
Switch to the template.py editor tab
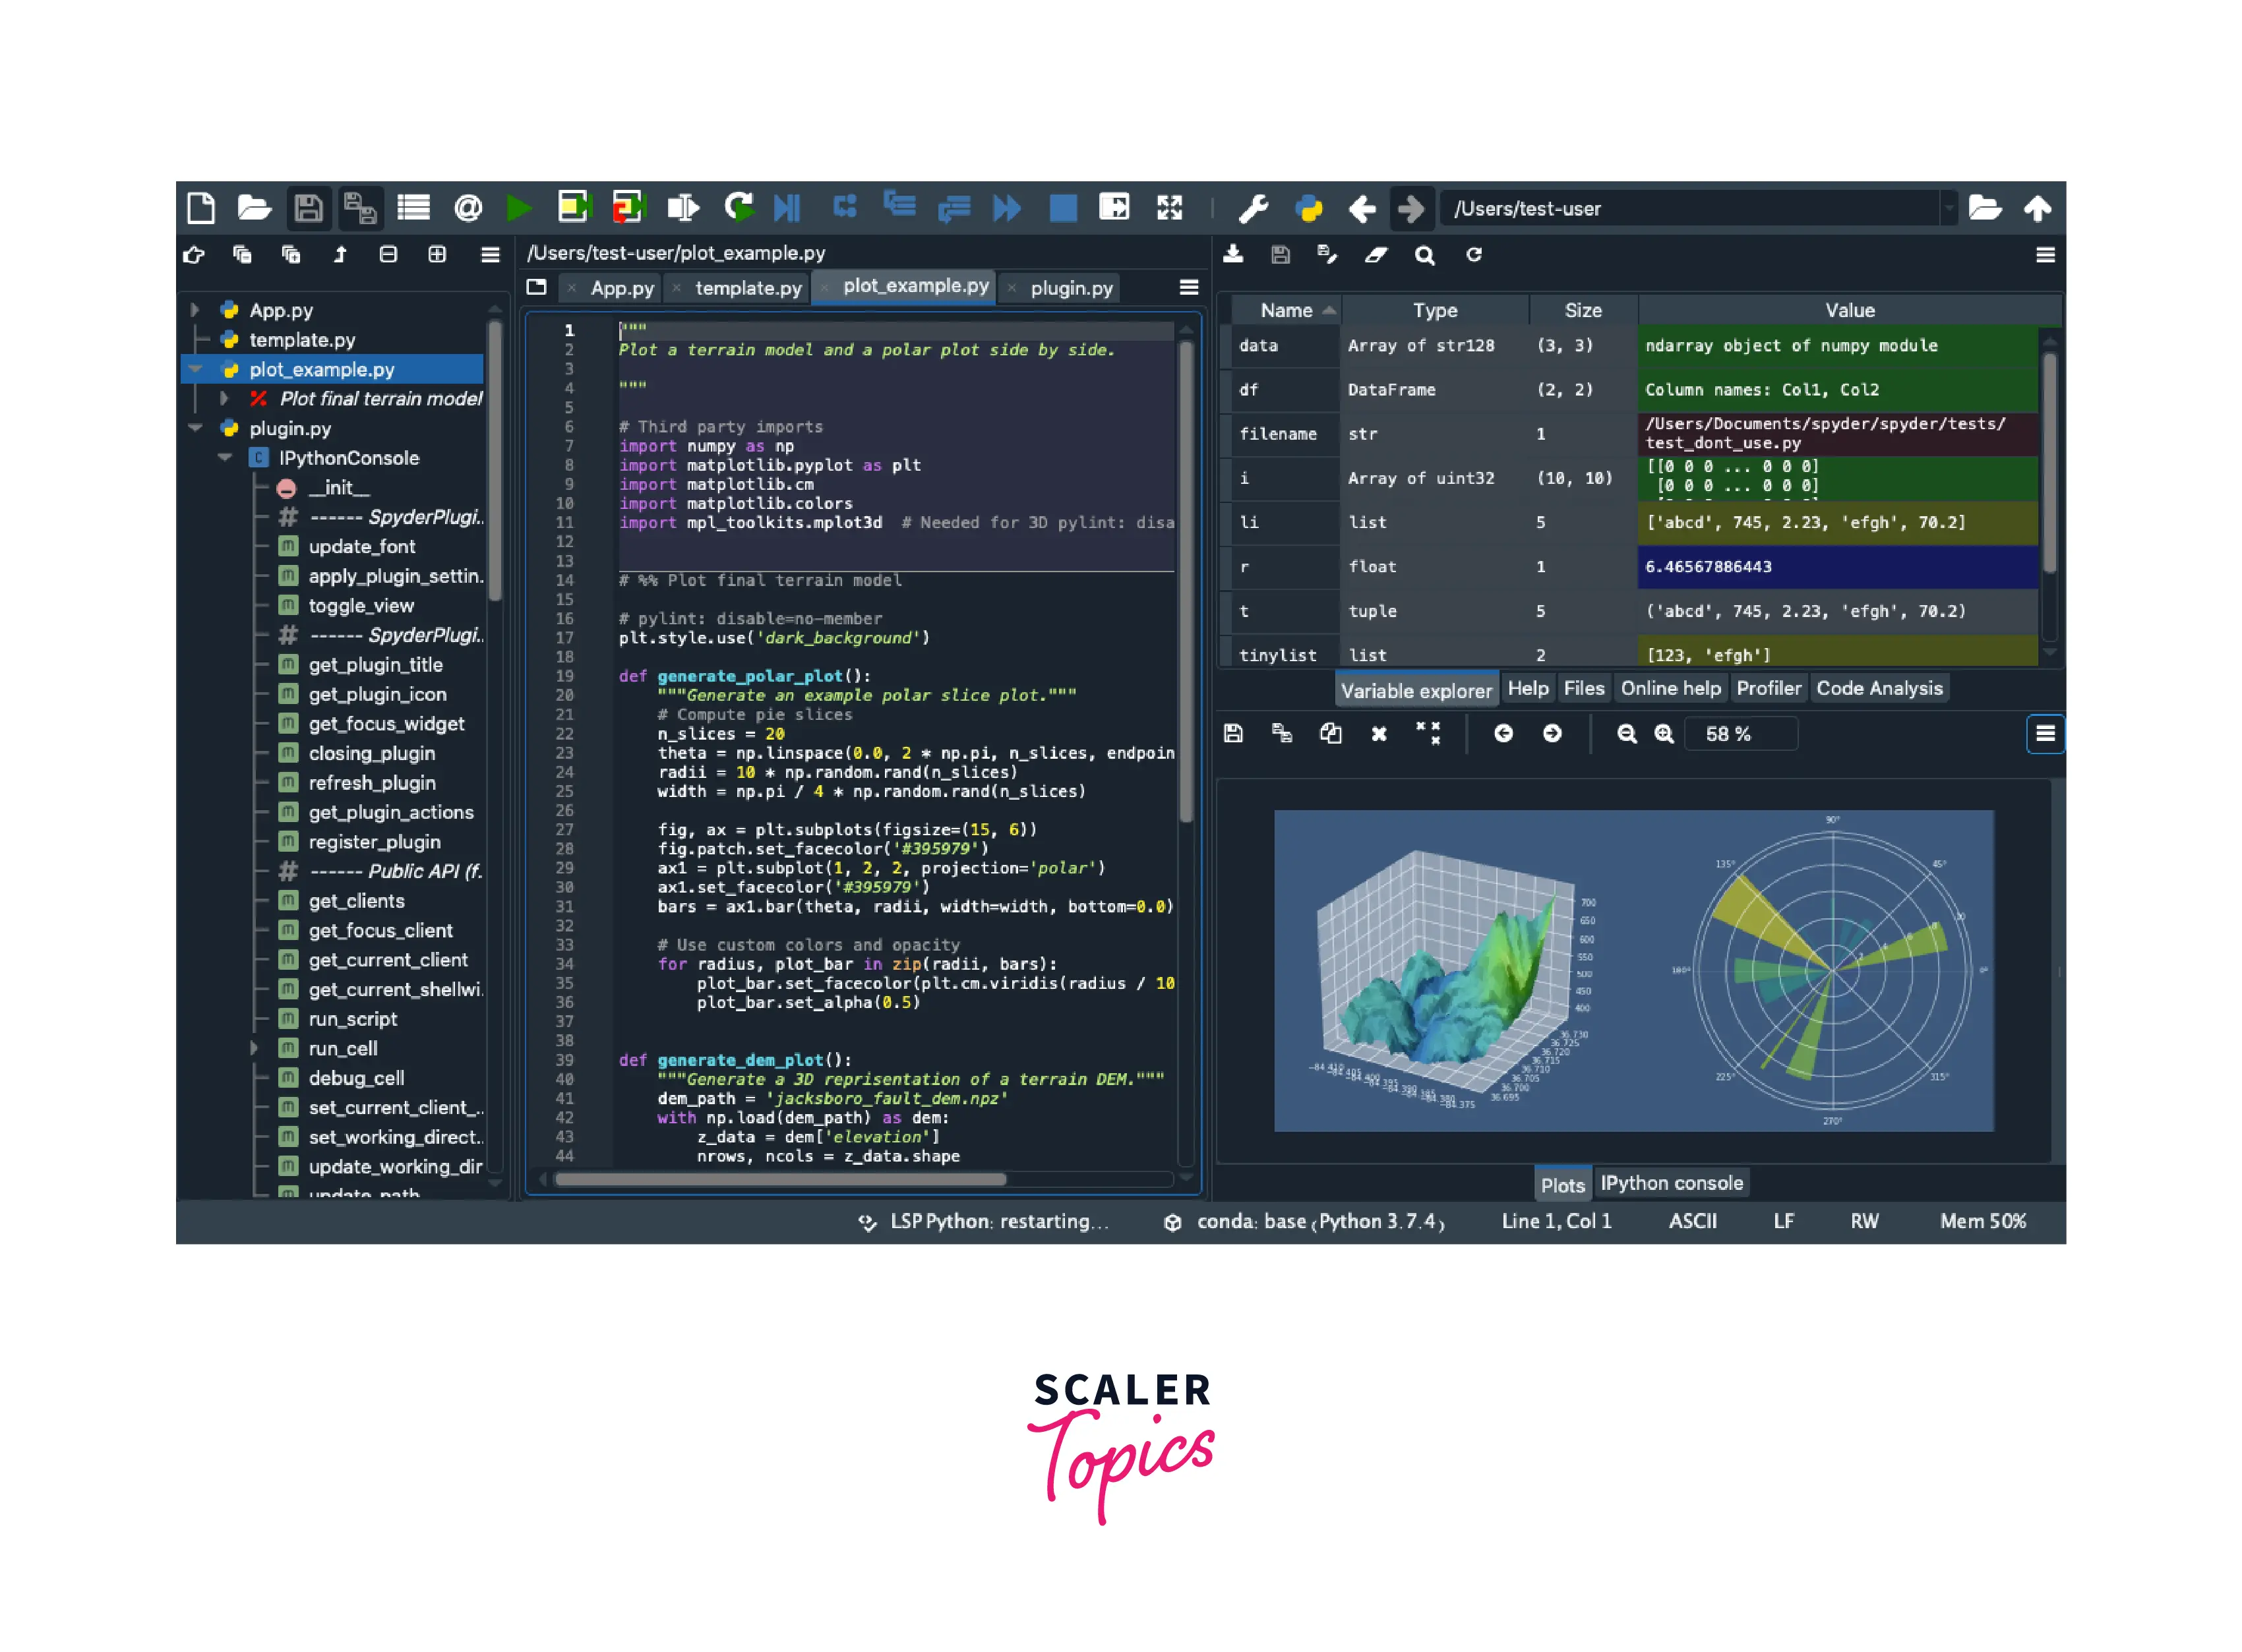click(747, 288)
